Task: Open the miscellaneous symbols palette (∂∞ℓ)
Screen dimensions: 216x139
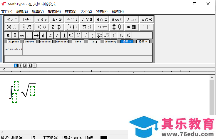Action: click(x=117, y=19)
